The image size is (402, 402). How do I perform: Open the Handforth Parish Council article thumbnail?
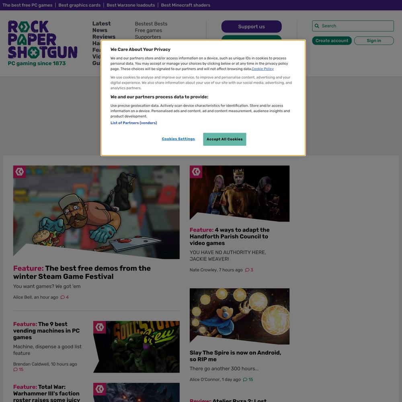tap(240, 194)
